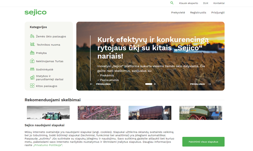253x151 pixels.
Task: Open the brown trailer listing thumbnail
Action: pyautogui.click(x=150, y=113)
